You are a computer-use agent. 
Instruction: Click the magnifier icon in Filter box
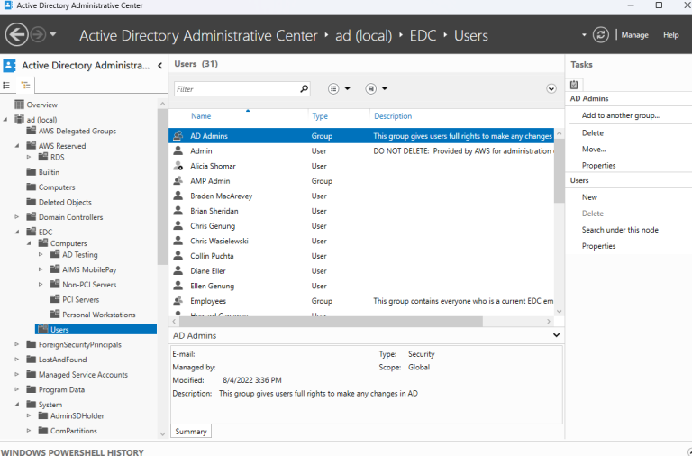(304, 88)
